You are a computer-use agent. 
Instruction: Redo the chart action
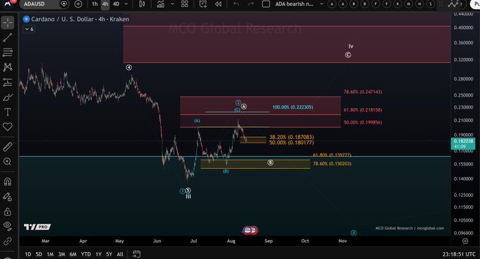point(251,4)
